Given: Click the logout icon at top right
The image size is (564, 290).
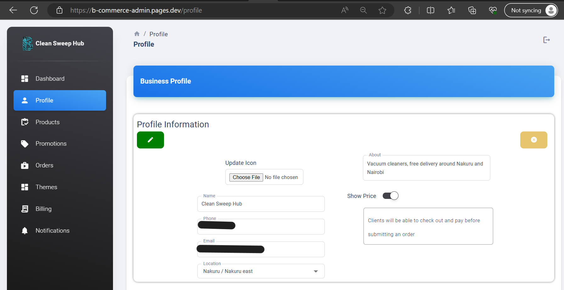Looking at the screenshot, I should point(546,40).
